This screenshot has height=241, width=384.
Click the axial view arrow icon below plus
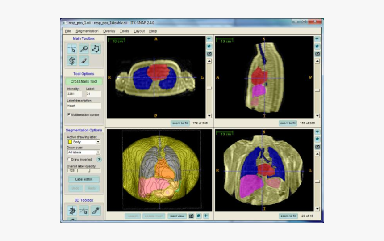click(x=209, y=47)
